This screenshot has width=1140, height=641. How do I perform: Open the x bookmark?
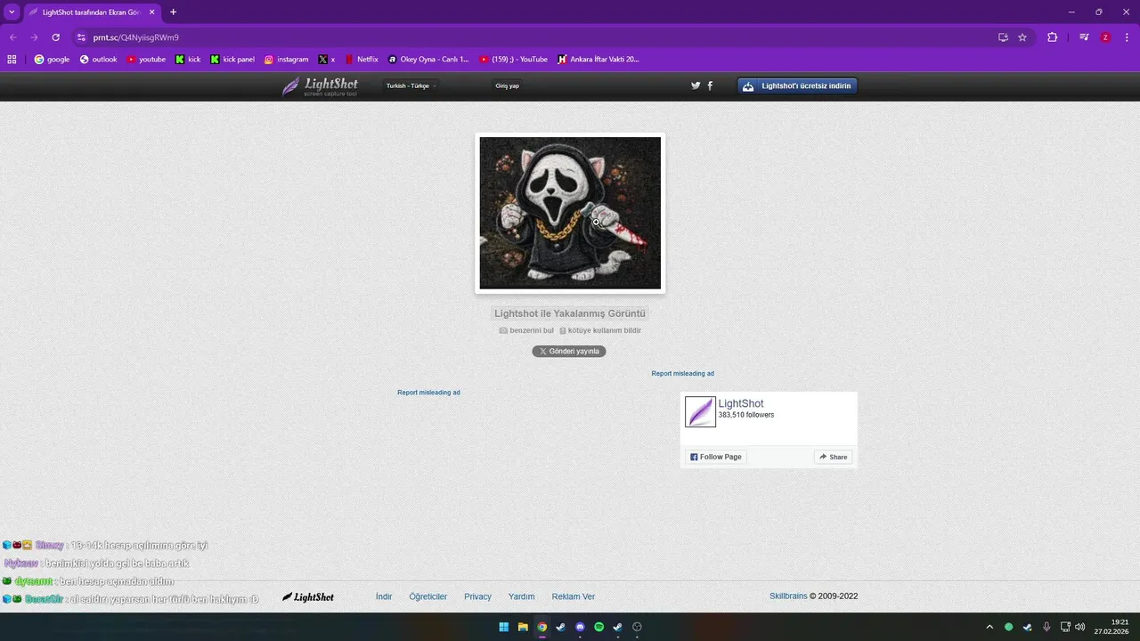tap(327, 60)
